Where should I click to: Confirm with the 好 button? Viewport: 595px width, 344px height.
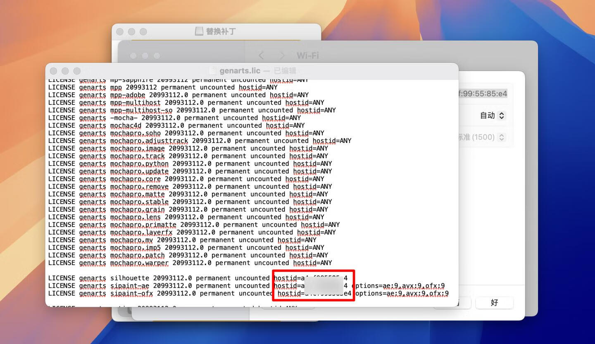(x=495, y=303)
